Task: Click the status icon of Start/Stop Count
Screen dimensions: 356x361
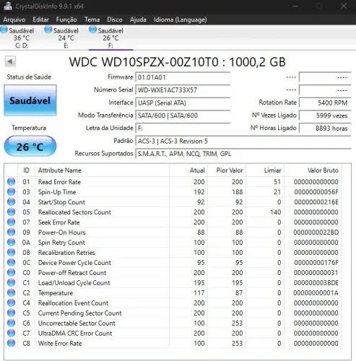Action: [11, 202]
